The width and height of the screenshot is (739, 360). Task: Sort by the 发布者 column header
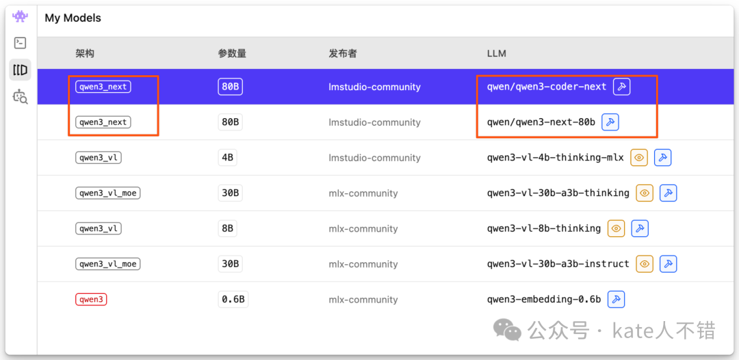point(343,54)
